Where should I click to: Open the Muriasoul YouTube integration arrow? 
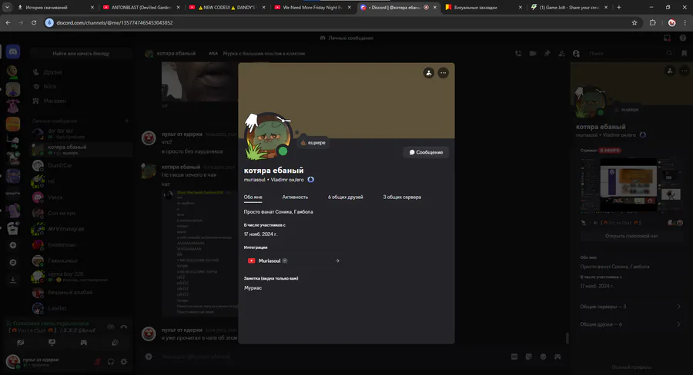coord(337,261)
